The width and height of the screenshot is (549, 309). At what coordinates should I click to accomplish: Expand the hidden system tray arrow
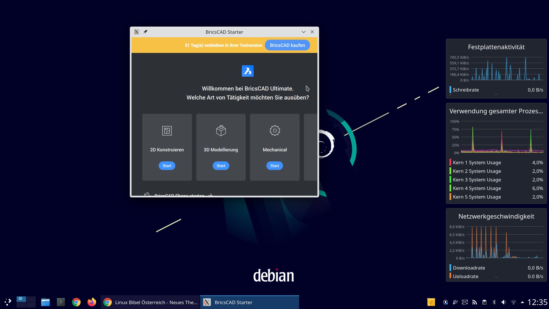522,302
